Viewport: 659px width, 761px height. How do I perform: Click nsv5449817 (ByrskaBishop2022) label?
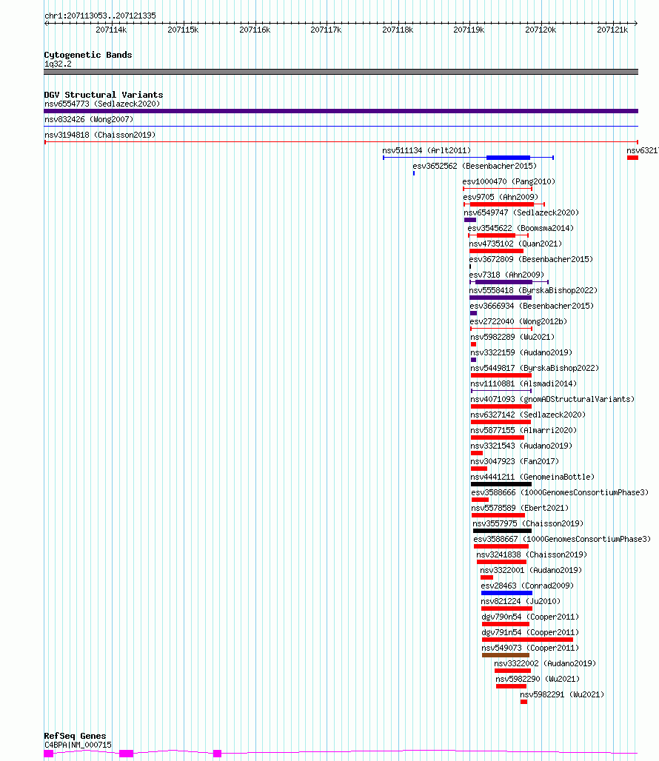point(535,368)
